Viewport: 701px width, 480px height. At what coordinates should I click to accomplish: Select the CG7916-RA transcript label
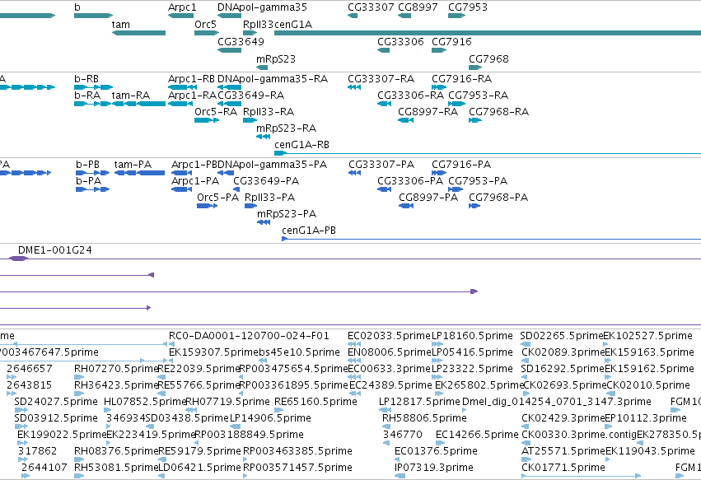pos(462,79)
